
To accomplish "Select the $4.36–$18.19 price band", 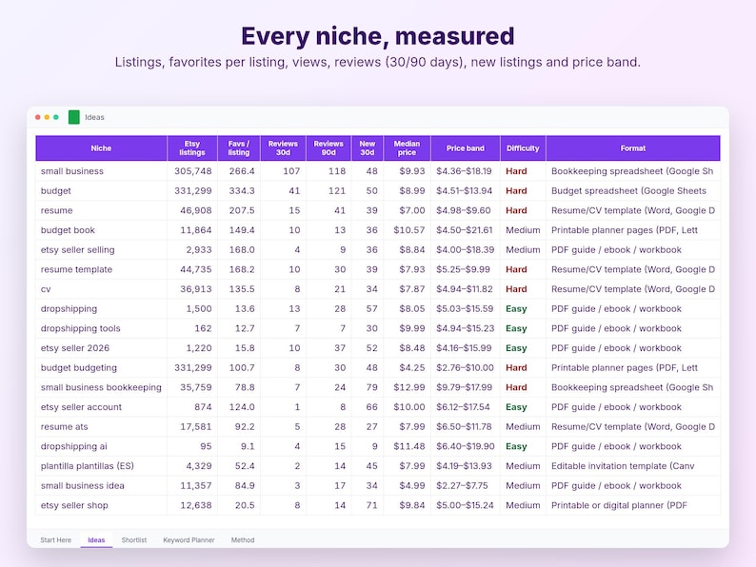I will 464,171.
